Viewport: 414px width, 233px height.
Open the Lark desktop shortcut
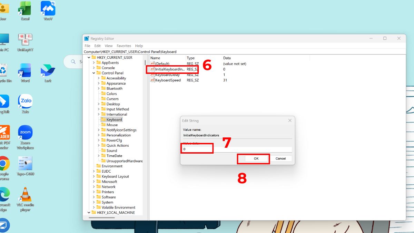[48, 70]
